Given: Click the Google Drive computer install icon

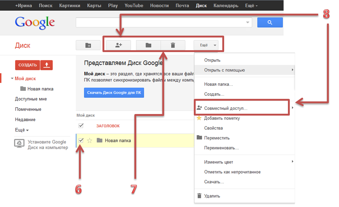Looking at the screenshot, I should 19,143.
